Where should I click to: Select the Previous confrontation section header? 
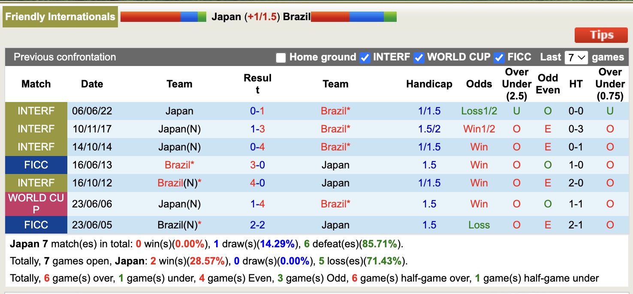tap(65, 57)
